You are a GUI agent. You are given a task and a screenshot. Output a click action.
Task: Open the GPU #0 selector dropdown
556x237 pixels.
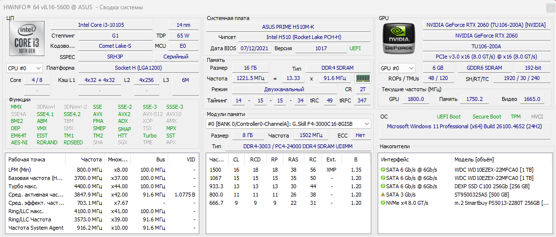coord(397,68)
